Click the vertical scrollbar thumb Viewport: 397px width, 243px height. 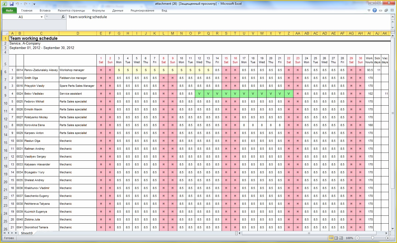point(393,113)
